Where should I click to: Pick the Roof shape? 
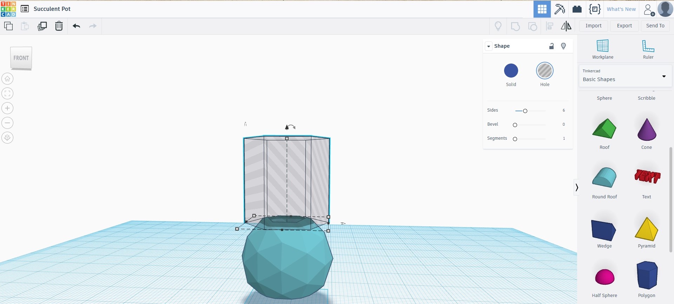(604, 129)
